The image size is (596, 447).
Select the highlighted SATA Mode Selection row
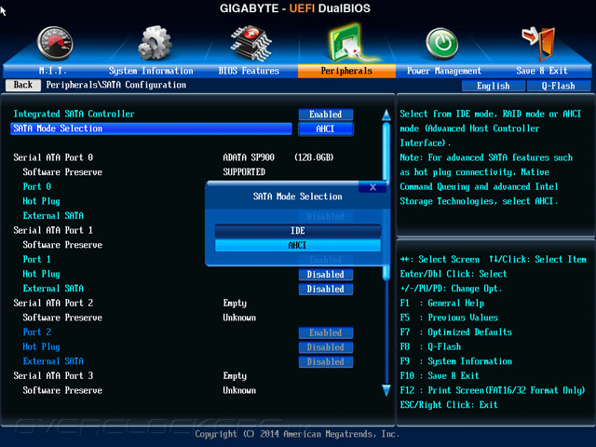click(x=151, y=129)
